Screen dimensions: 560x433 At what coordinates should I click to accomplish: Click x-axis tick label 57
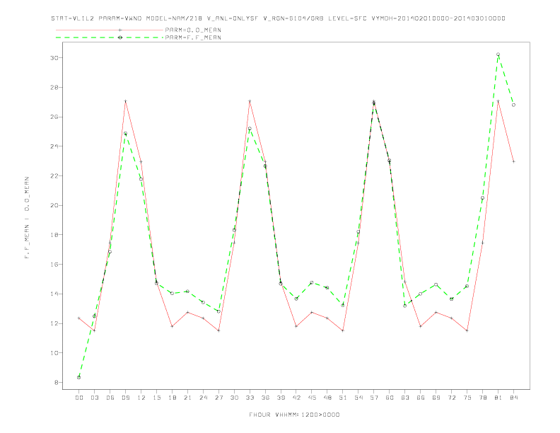click(374, 398)
